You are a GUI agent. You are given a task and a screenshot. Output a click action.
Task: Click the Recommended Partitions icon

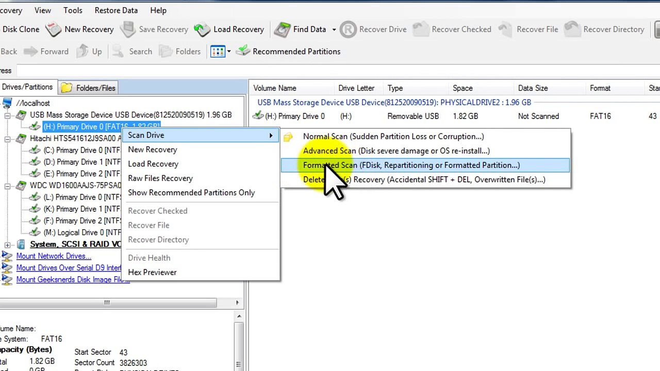click(243, 51)
